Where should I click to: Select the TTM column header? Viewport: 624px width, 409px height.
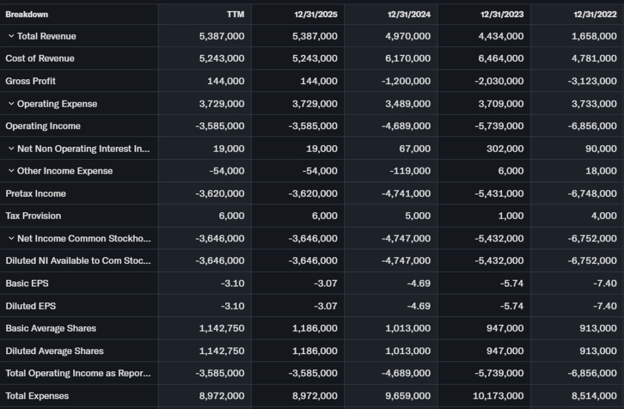click(x=235, y=14)
